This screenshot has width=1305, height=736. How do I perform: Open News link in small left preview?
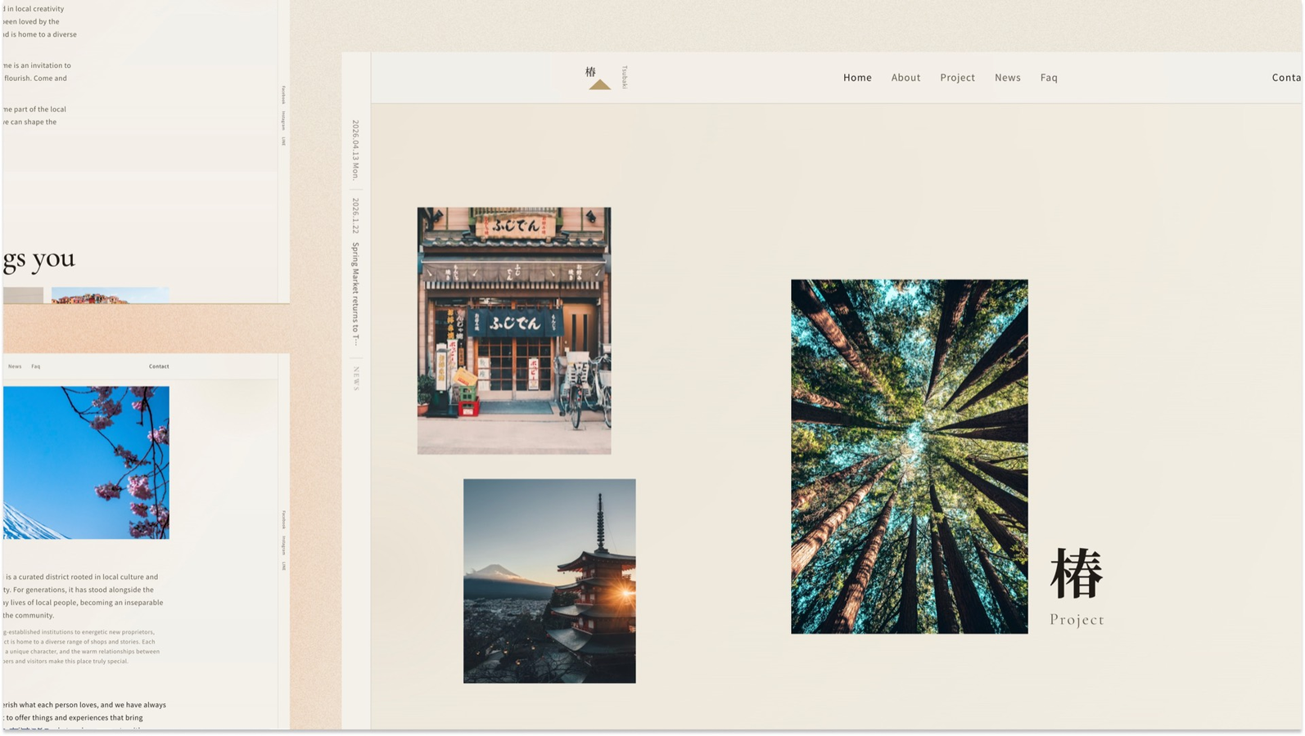point(15,366)
